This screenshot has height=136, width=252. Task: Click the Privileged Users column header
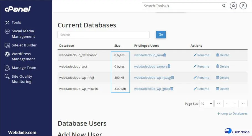pos(146,46)
